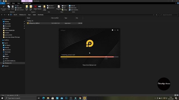Click the Properties button

(59, 7)
